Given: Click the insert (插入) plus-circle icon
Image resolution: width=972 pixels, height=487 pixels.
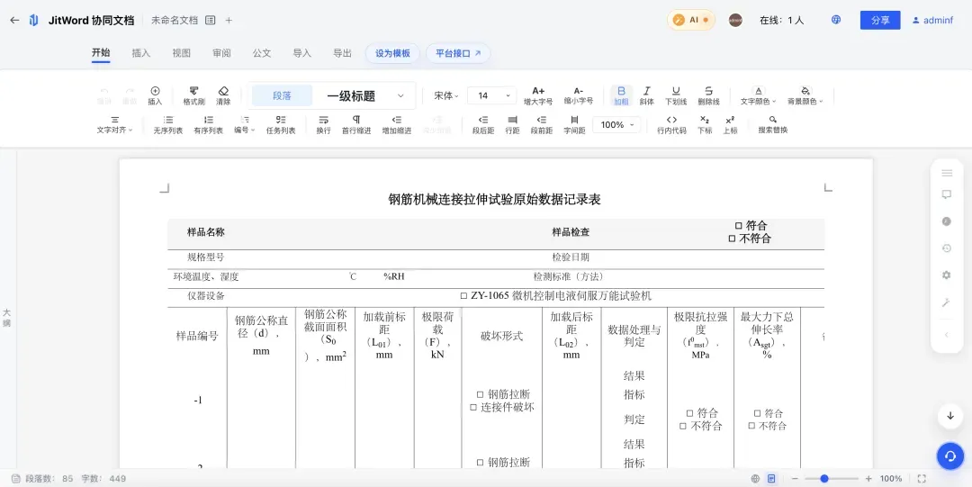Looking at the screenshot, I should pos(155,95).
